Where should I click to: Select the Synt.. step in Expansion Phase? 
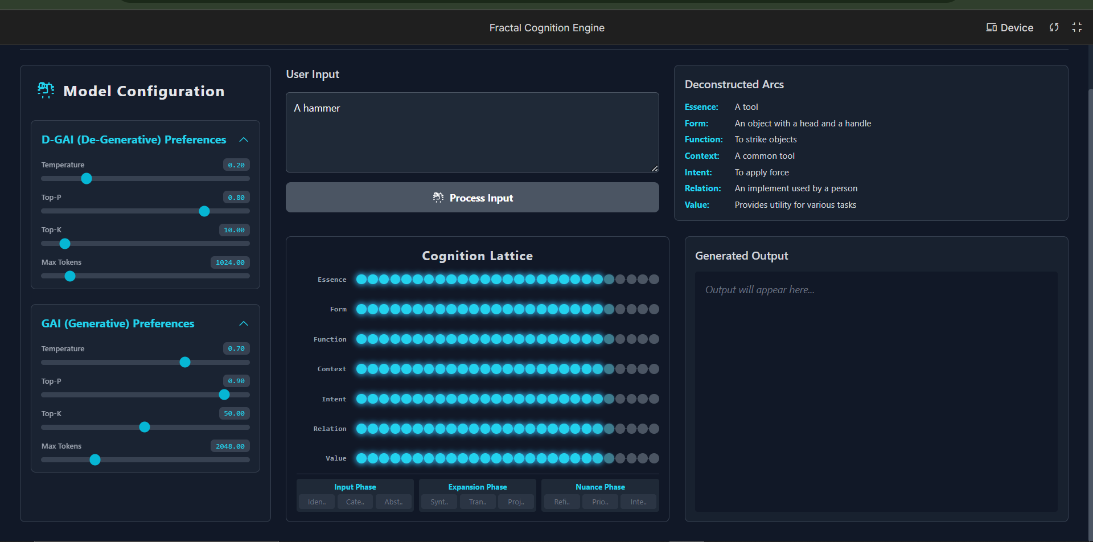point(439,502)
